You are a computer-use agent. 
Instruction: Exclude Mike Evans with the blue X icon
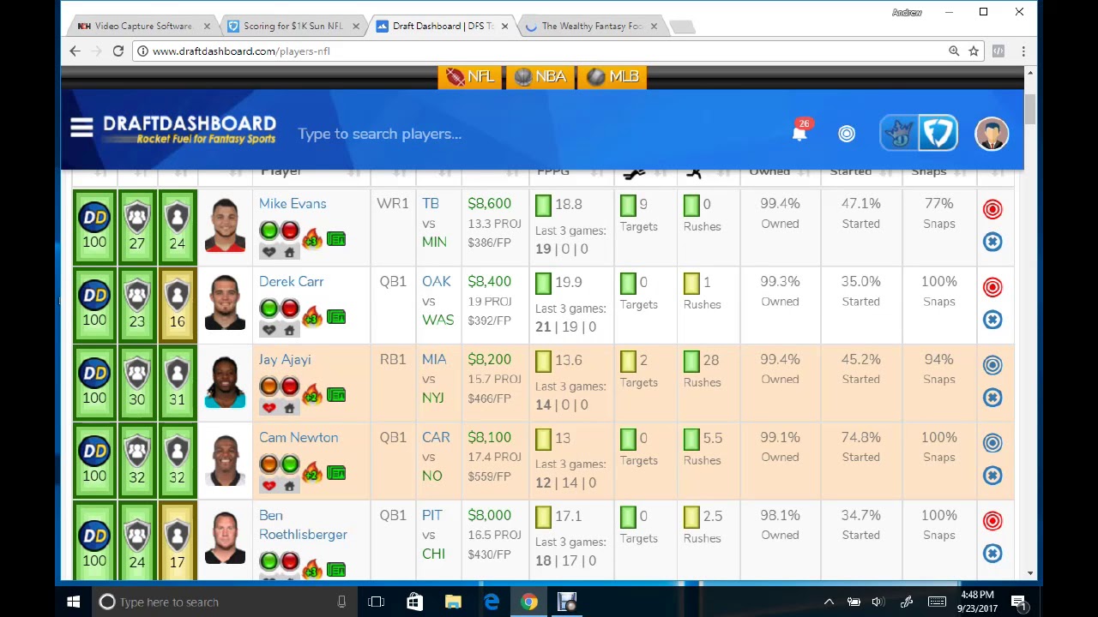point(992,242)
